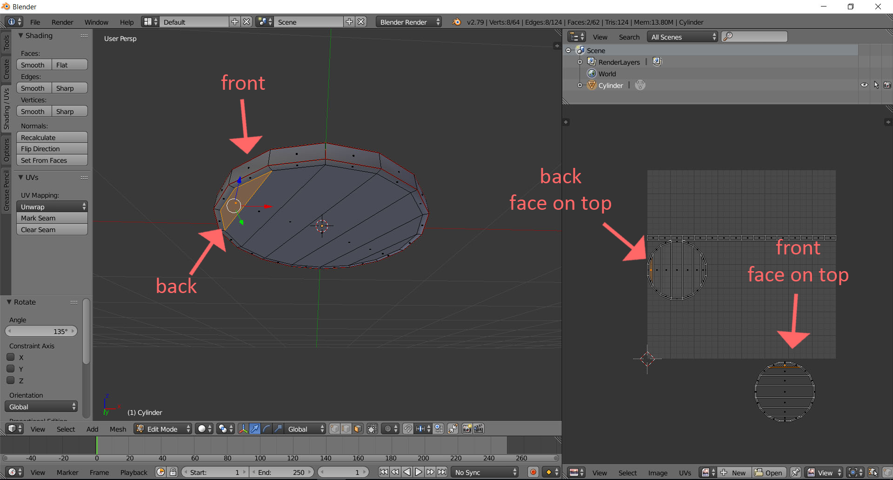The width and height of the screenshot is (893, 480).
Task: Open Orientation Global dropdown in Rotate panel
Action: click(41, 407)
